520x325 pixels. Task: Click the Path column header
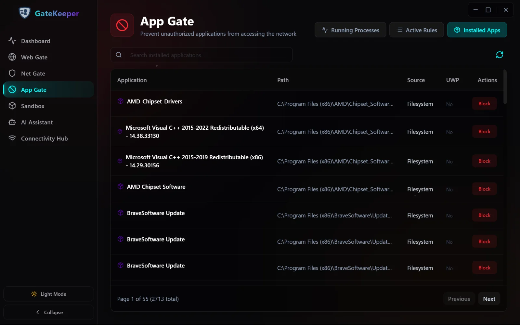[x=283, y=80]
